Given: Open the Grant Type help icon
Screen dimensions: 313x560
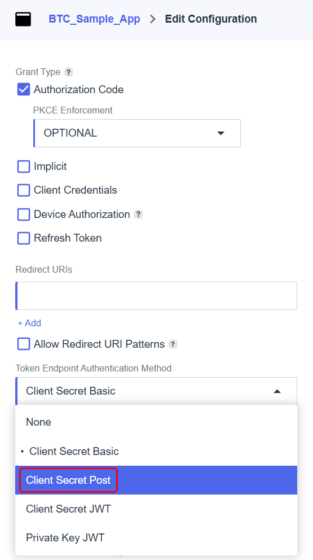Looking at the screenshot, I should pyautogui.click(x=69, y=72).
